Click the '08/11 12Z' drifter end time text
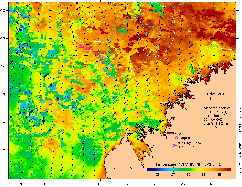The width and height of the screenshot is (242, 187). click(x=186, y=147)
